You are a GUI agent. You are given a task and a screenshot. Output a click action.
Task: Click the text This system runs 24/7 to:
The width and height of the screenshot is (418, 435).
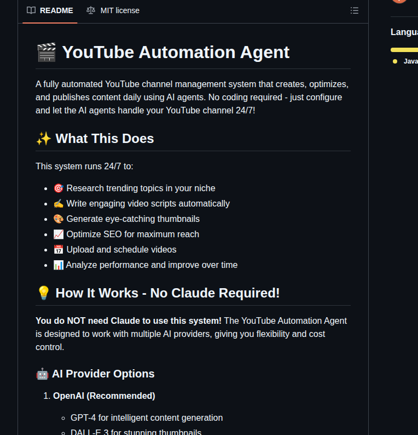84,166
